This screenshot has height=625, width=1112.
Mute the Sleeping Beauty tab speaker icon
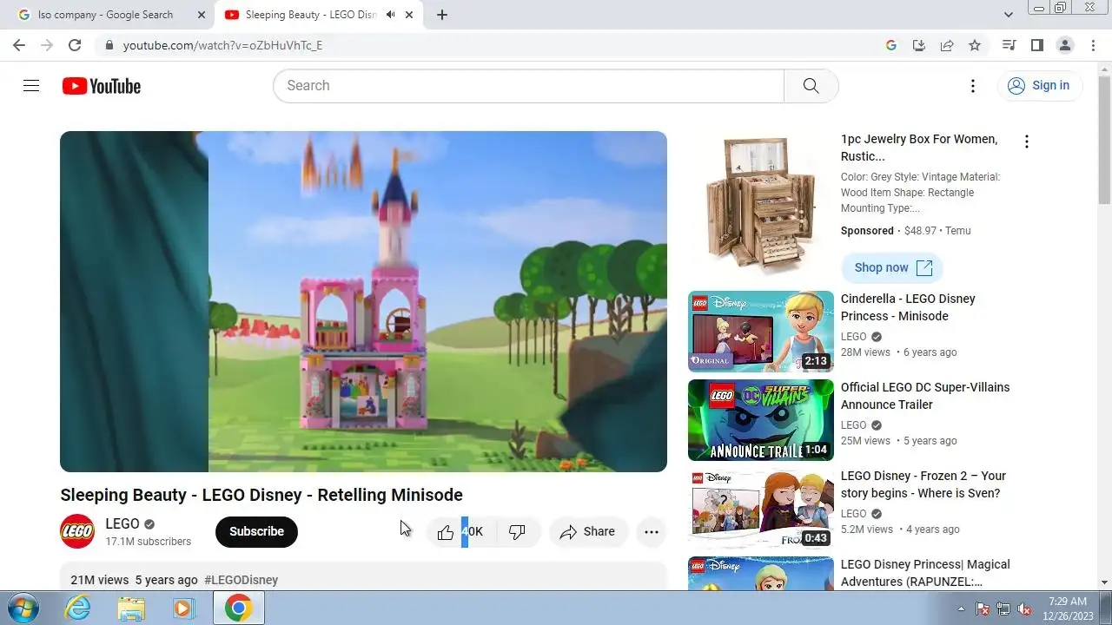[391, 15]
